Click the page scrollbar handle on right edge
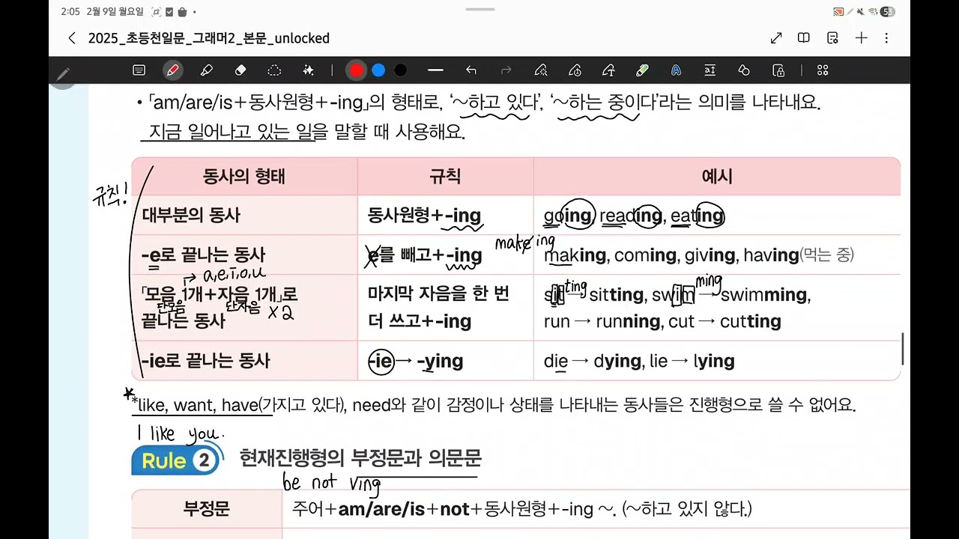This screenshot has width=959, height=539. point(903,350)
